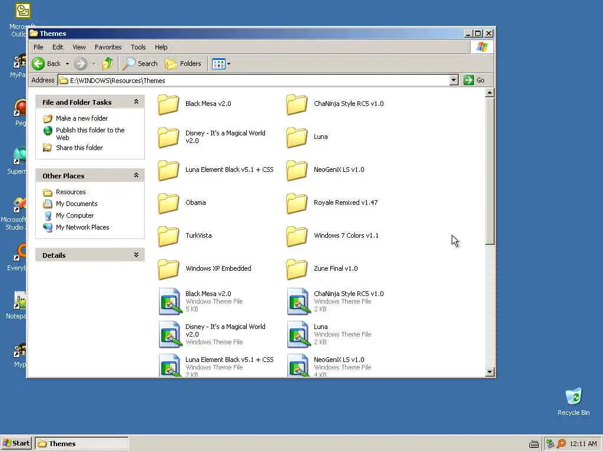Collapse the File and Folder Tasks panel
The width and height of the screenshot is (603, 452).
(136, 102)
